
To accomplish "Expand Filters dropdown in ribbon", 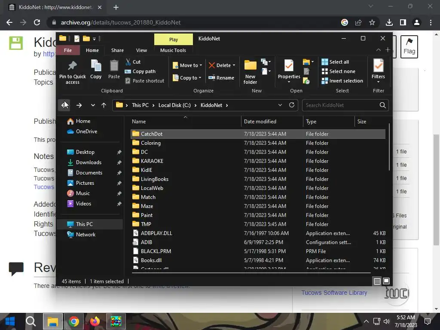I will pos(378,82).
